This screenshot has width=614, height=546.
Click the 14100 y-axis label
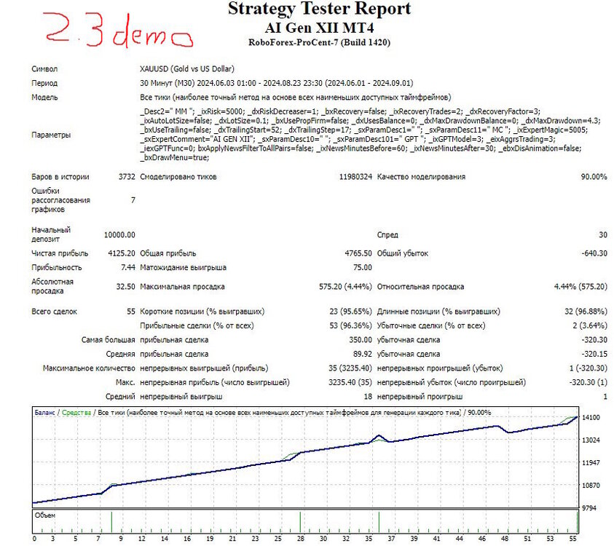591,417
